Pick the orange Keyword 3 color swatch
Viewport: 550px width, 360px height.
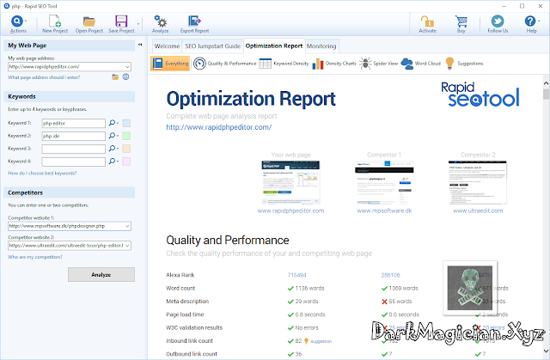pyautogui.click(x=126, y=149)
